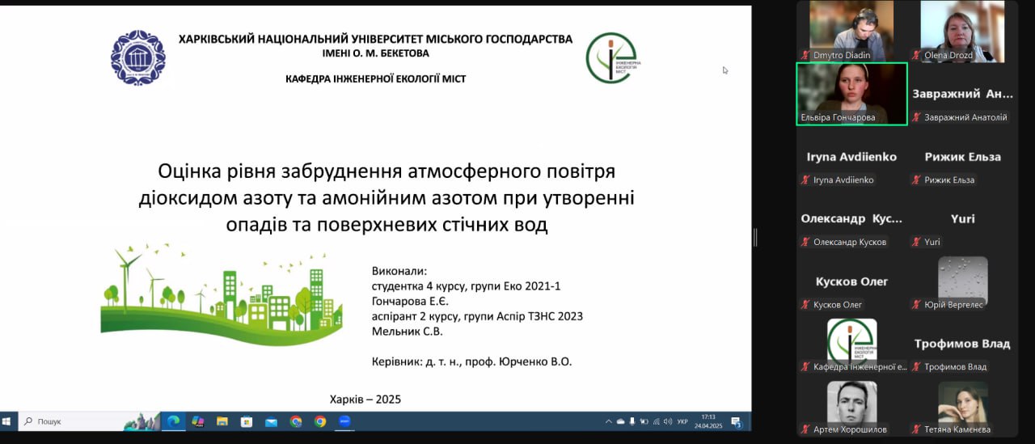
Task: Open OneDrive cloud tray icon
Action: (x=620, y=421)
